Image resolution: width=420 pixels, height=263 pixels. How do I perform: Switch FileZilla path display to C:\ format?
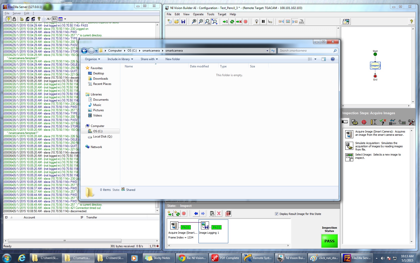55,19
